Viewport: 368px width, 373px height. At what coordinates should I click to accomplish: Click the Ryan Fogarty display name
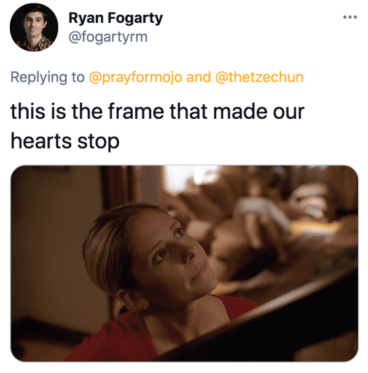pyautogui.click(x=115, y=18)
